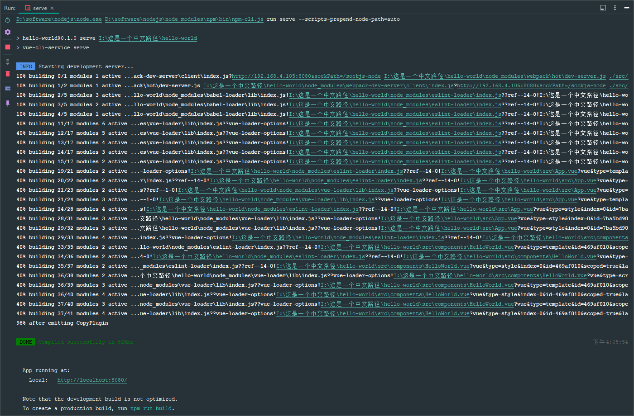The image size is (634, 416).
Task: Click 'Starting development server...' text
Action: point(86,67)
